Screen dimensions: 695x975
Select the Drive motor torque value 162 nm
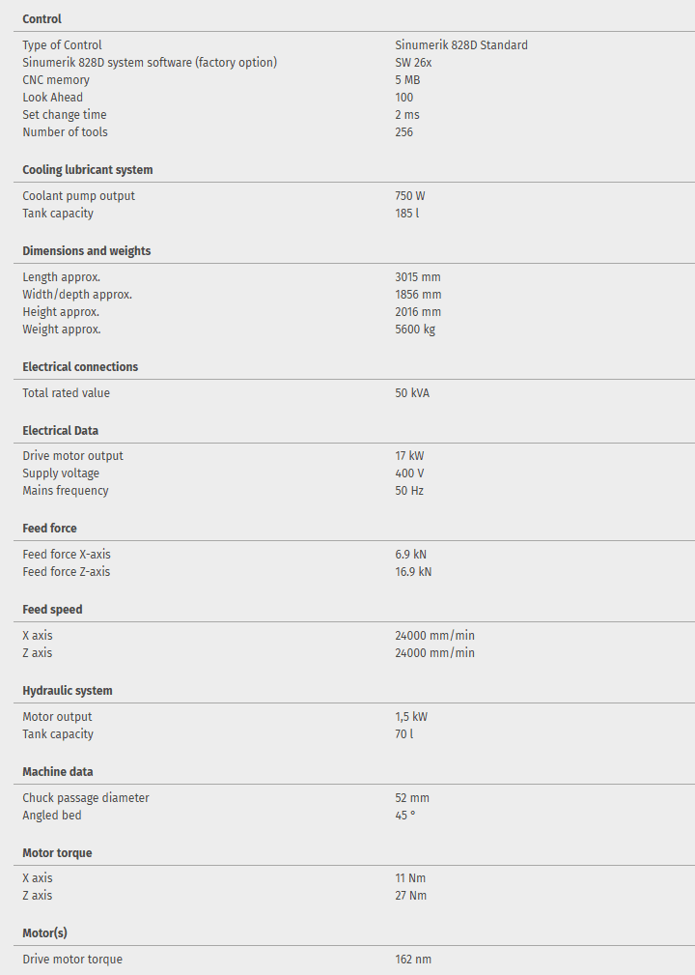[x=412, y=960]
